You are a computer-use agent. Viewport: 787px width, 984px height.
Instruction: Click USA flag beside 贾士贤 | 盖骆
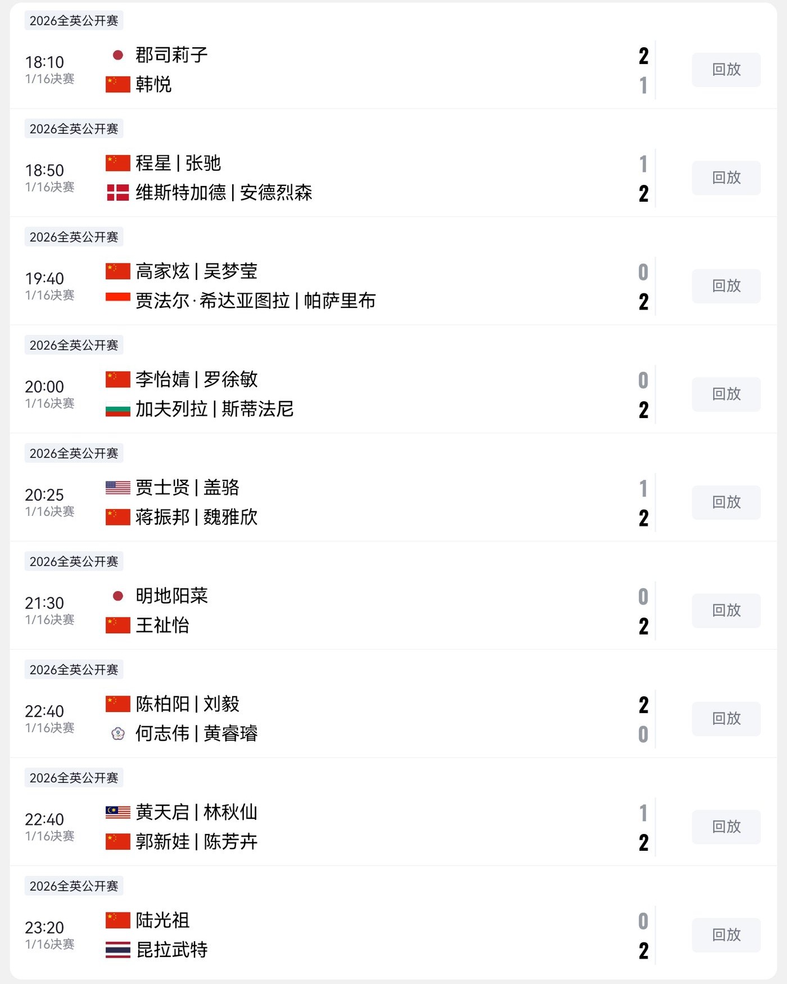(118, 487)
